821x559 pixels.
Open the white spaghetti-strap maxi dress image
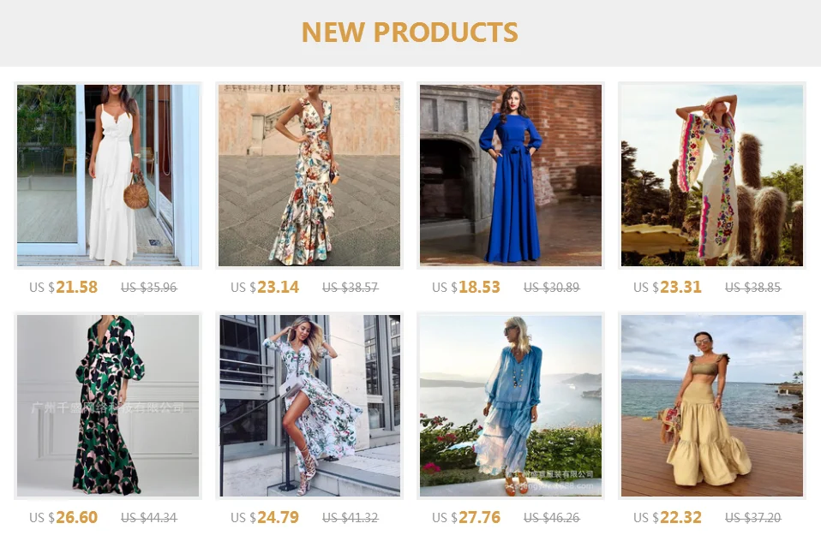108,175
